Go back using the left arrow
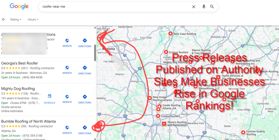279x140 pixels. point(4,20)
